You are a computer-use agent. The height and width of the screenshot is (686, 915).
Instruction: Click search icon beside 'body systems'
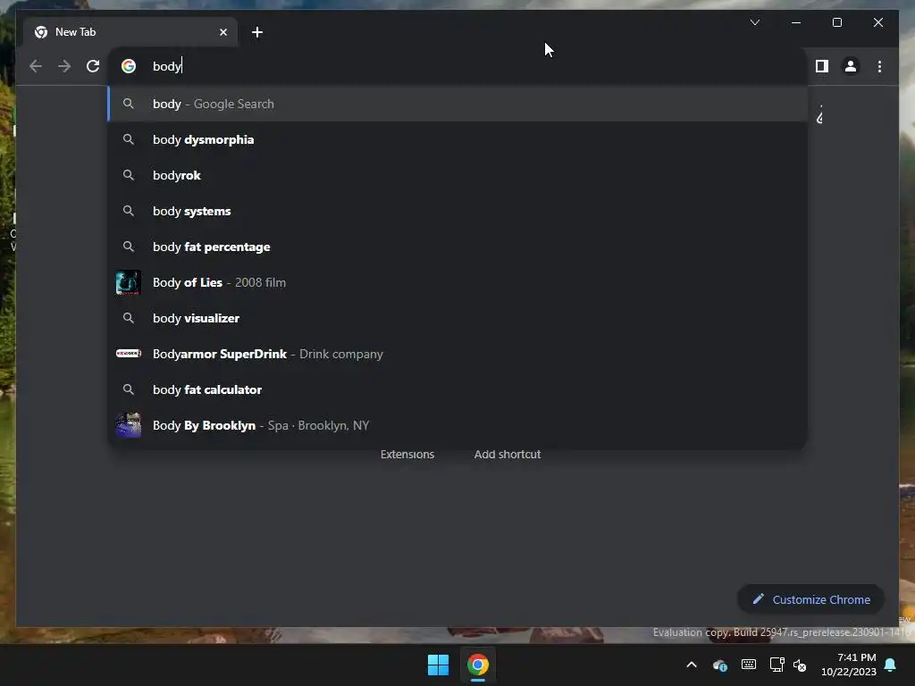click(129, 211)
